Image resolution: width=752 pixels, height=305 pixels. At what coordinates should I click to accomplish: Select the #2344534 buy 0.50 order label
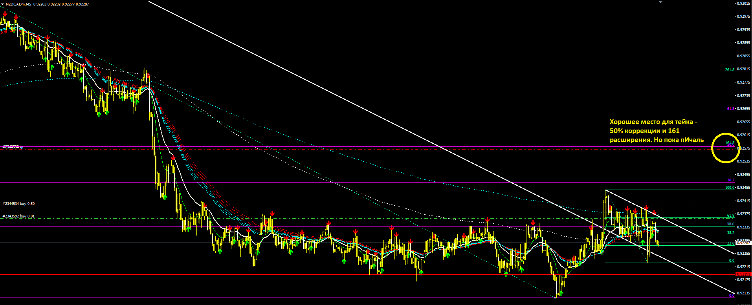click(x=18, y=204)
